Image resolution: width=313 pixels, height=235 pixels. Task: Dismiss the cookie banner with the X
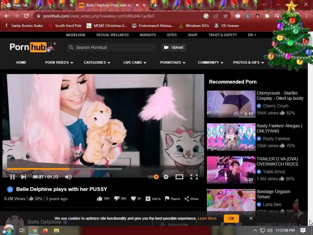point(251,218)
